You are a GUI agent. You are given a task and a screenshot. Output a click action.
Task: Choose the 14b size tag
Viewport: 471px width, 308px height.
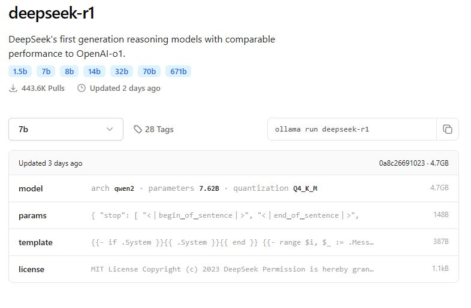click(x=94, y=71)
